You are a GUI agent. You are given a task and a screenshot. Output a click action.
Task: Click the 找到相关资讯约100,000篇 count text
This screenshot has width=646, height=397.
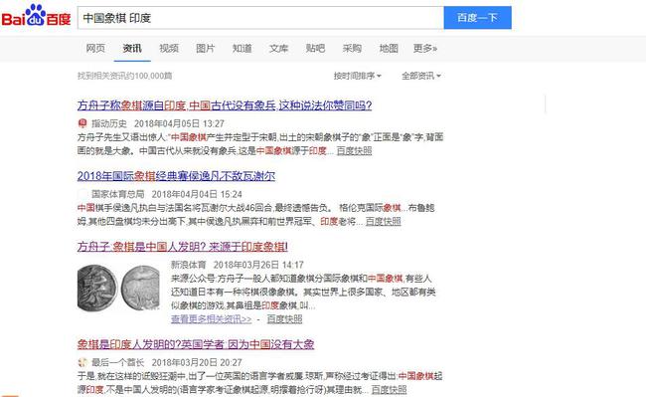coord(125,76)
